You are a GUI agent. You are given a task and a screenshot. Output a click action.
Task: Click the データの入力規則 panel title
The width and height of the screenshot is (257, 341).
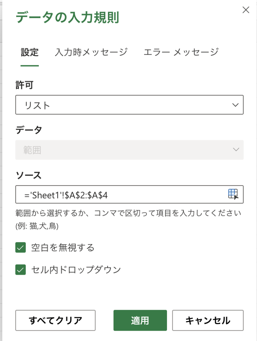tap(67, 17)
